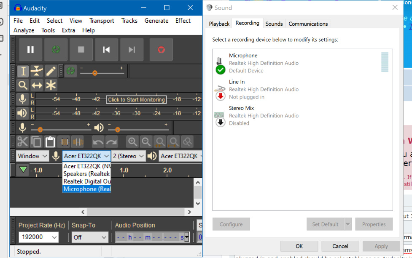The image size is (412, 258).
Task: Enable Loop Playback transport toggle
Action: tap(55, 49)
